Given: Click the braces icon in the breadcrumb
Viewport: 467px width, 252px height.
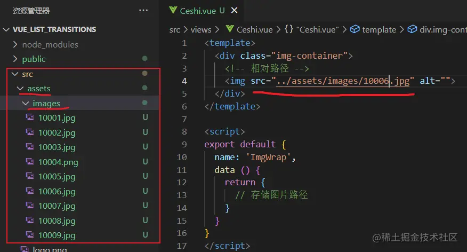Looking at the screenshot, I should 288,29.
